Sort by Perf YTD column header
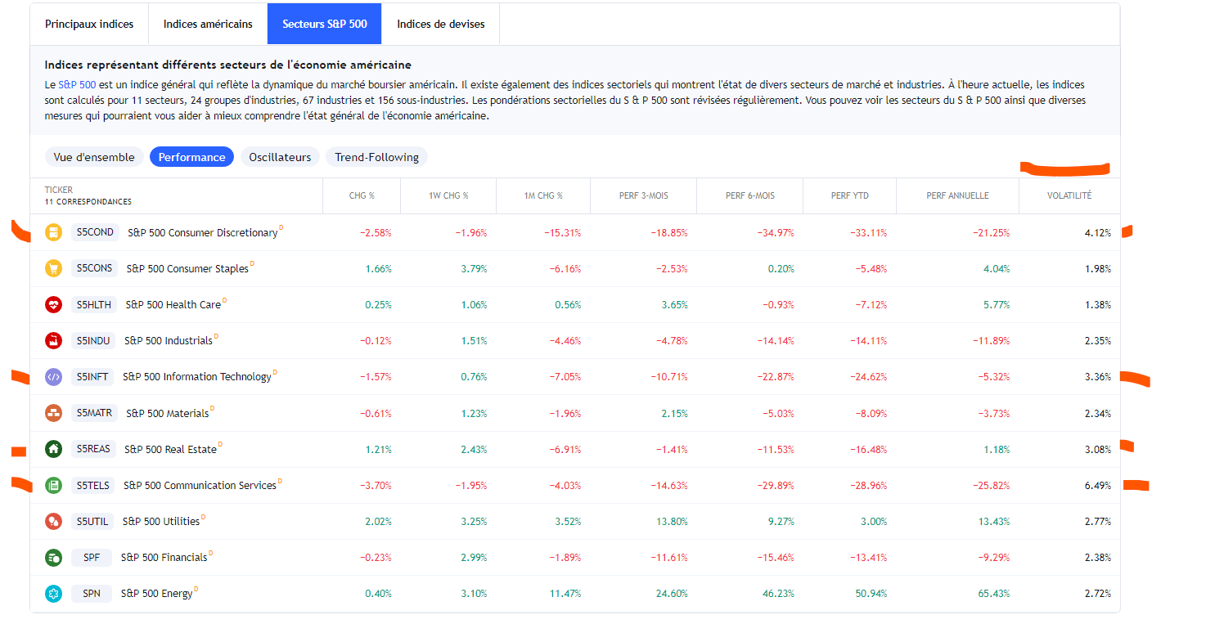 (849, 195)
